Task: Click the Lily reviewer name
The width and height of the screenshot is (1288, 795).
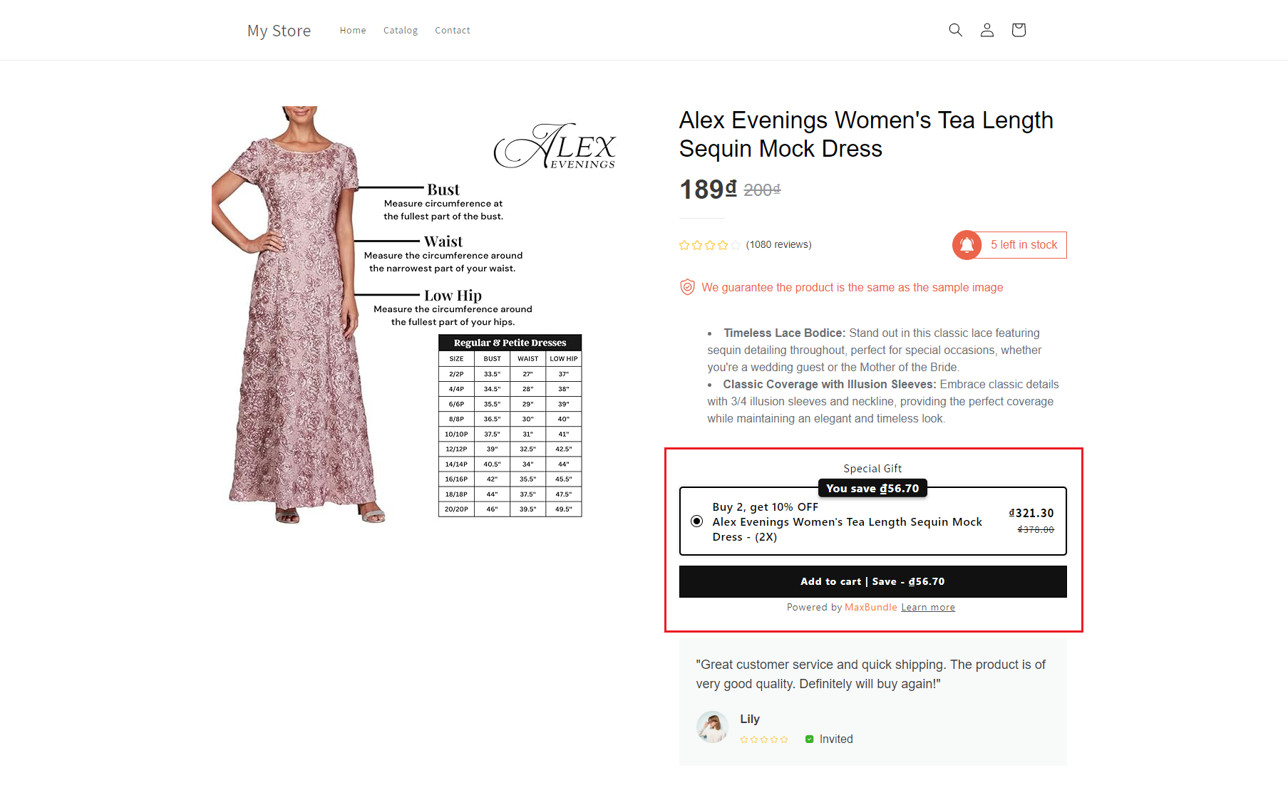Action: (x=750, y=719)
